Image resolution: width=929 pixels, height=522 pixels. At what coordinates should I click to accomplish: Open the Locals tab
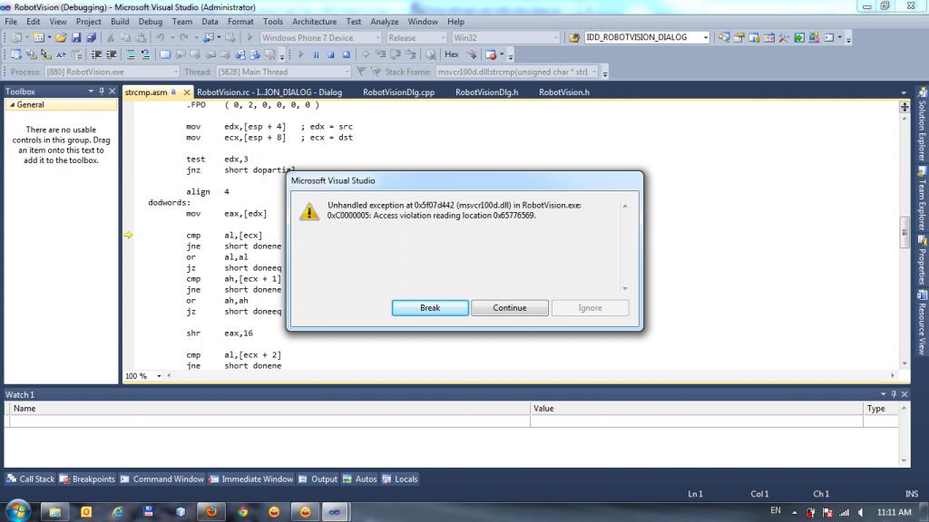click(400, 478)
